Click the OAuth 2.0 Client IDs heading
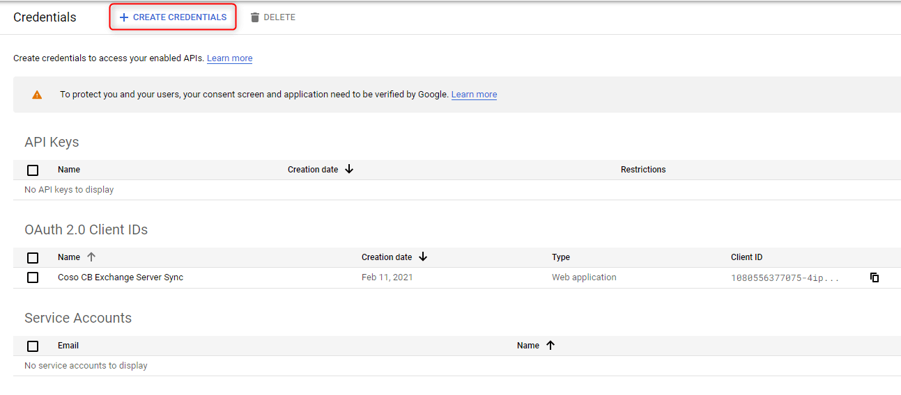901x395 pixels. coord(86,230)
